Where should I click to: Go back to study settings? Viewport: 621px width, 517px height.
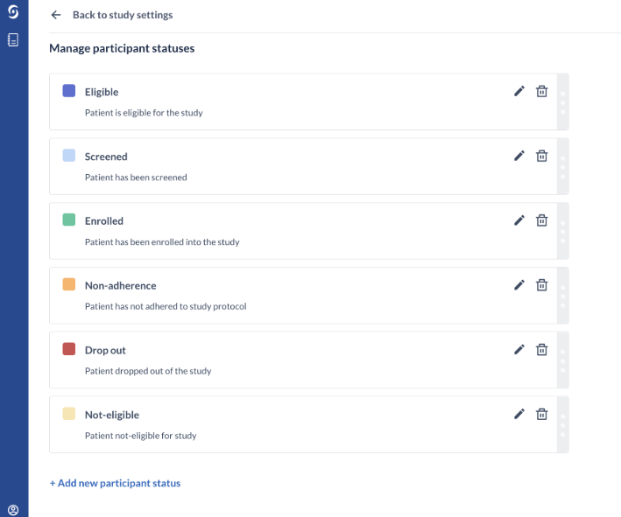tap(123, 15)
